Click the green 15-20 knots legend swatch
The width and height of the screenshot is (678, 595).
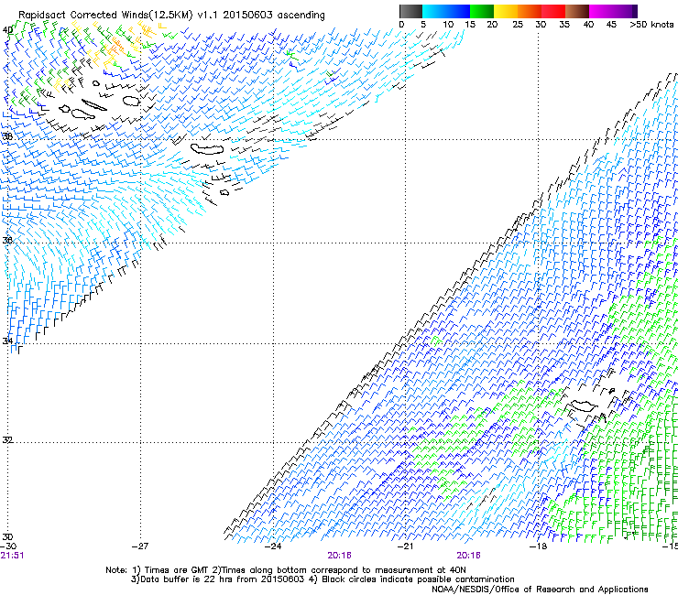tap(482, 11)
